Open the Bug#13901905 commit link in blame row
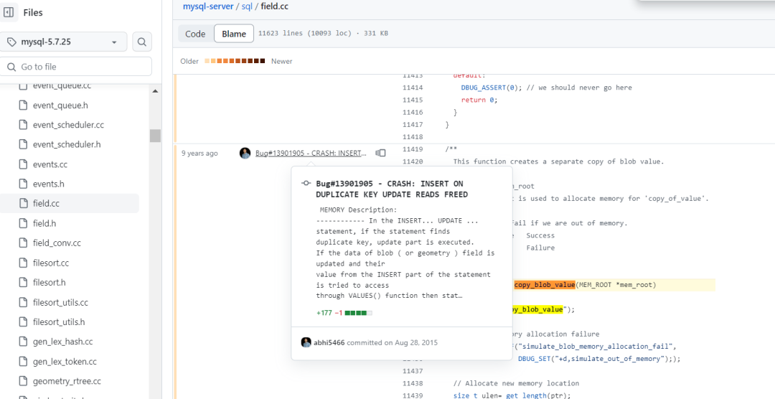This screenshot has height=399, width=775. pos(311,154)
